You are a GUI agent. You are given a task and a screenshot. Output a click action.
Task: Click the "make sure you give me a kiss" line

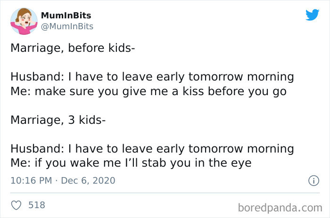148,91
